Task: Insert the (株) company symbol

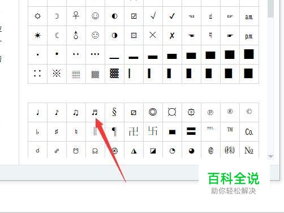Action: (230, 151)
